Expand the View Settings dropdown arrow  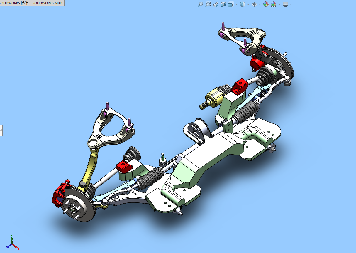tap(291, 4)
